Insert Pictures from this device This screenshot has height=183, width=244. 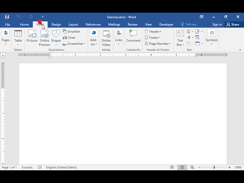point(32,36)
